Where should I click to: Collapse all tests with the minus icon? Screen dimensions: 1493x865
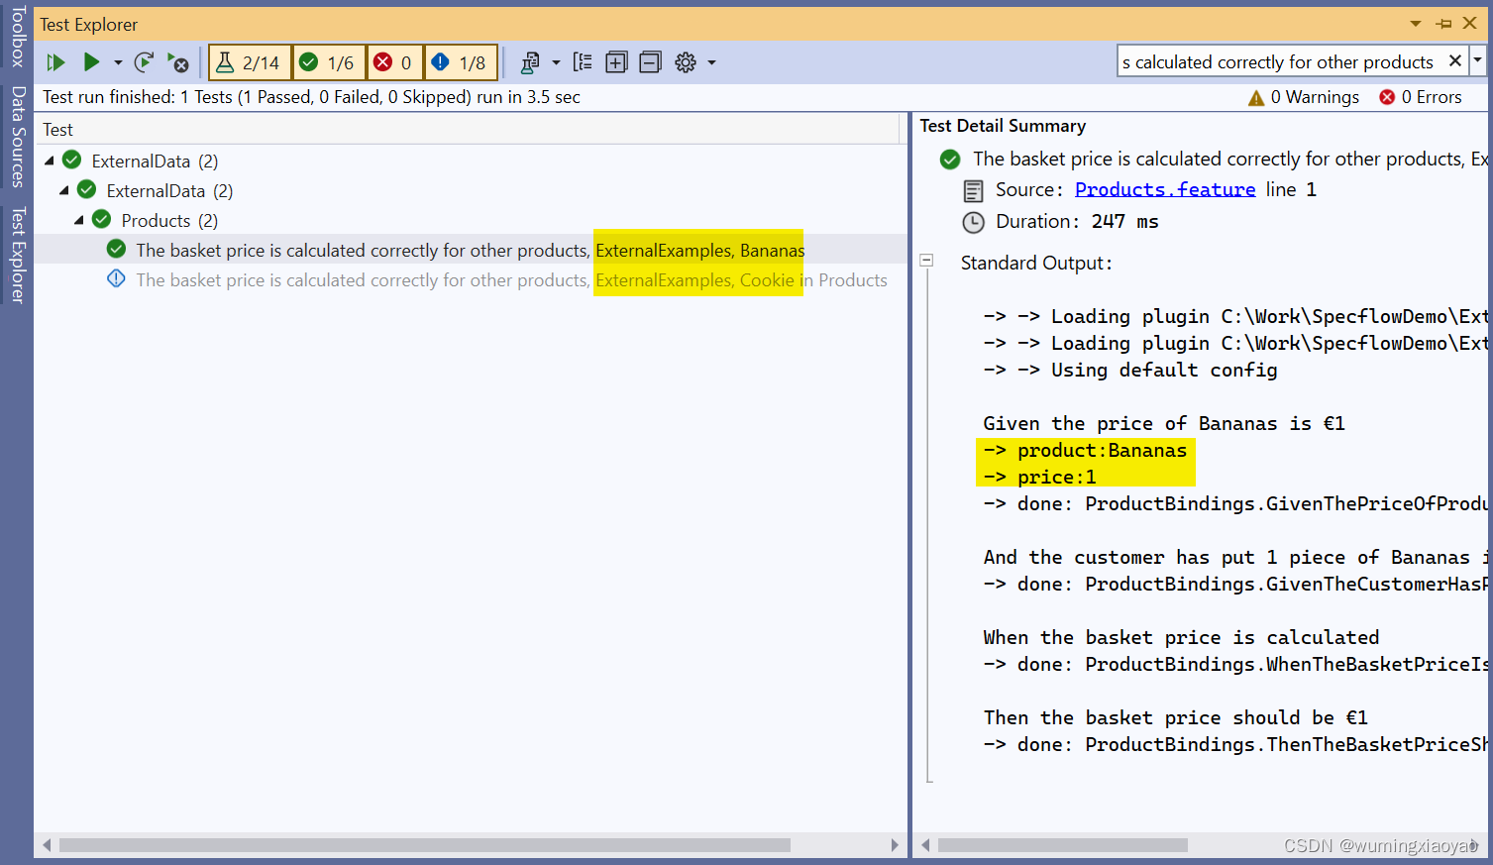point(650,62)
